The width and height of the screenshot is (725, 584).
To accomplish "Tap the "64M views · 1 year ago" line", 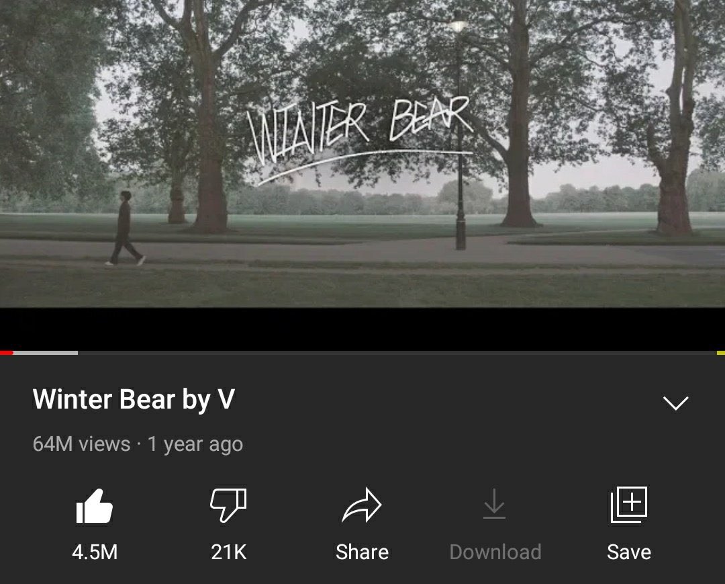I will click(x=138, y=444).
